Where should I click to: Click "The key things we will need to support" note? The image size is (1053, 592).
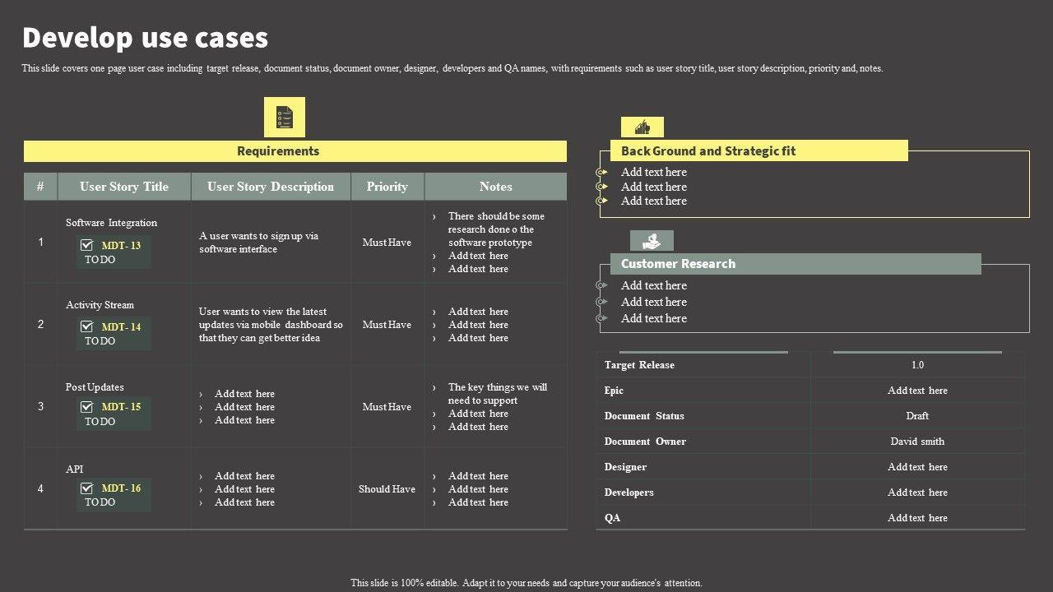tap(498, 394)
